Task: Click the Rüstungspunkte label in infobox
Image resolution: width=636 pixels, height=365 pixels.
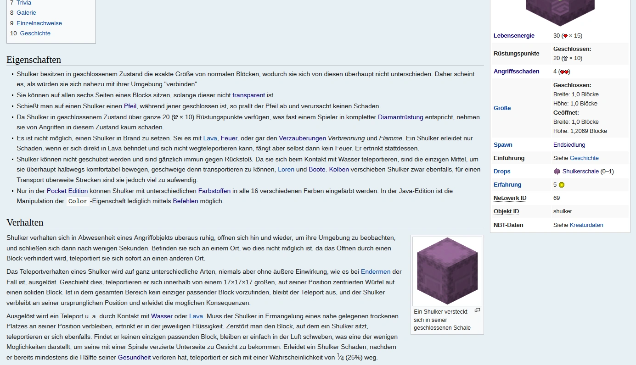Action: coord(517,54)
